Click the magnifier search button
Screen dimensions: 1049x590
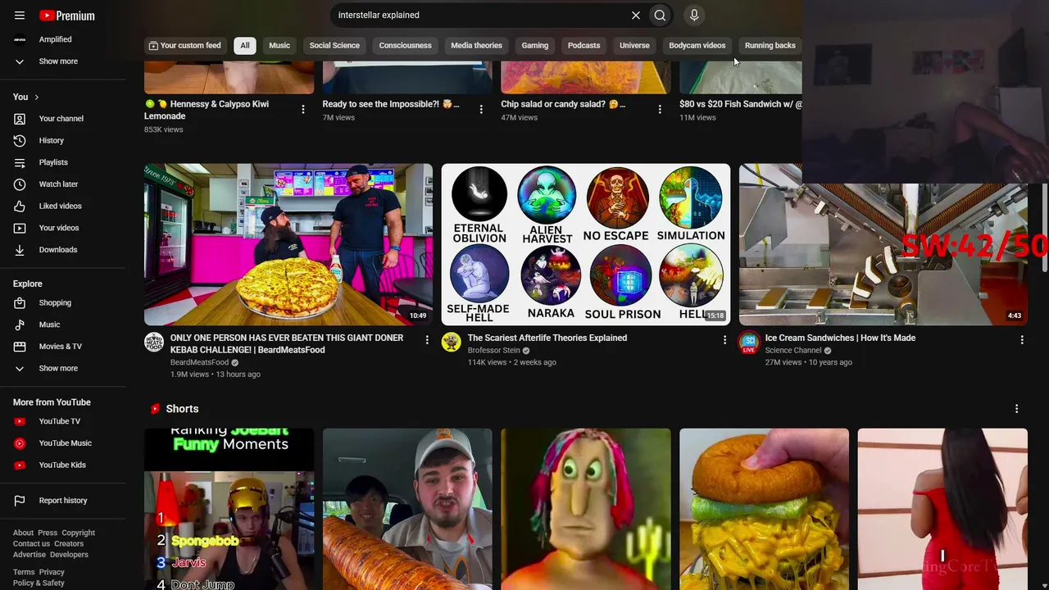[660, 16]
